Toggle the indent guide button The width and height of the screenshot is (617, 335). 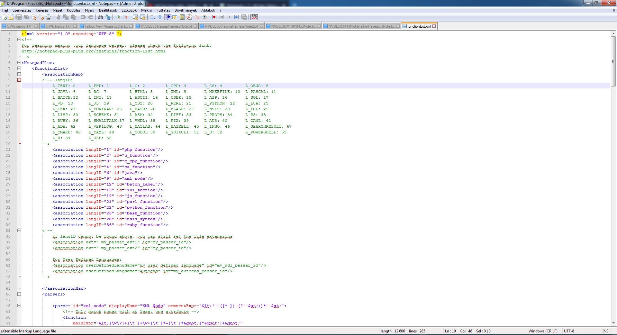click(168, 17)
